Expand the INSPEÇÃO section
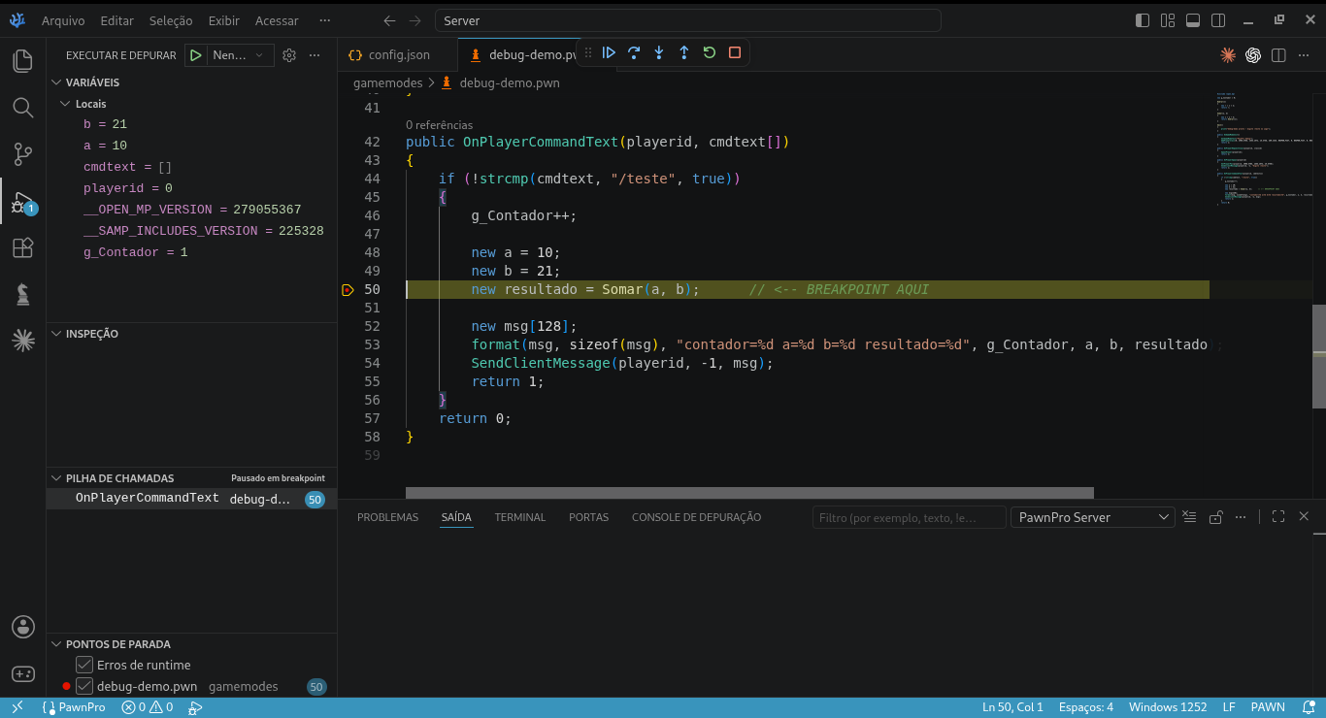Image resolution: width=1326 pixels, height=718 pixels. click(x=91, y=334)
